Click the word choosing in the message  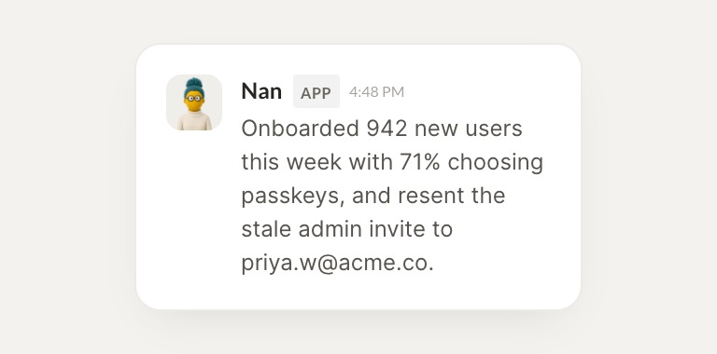495,163
